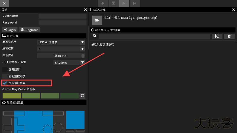This screenshot has width=237, height=133.
Task: Click the rewind button in top toolbar
Action: 103,3
